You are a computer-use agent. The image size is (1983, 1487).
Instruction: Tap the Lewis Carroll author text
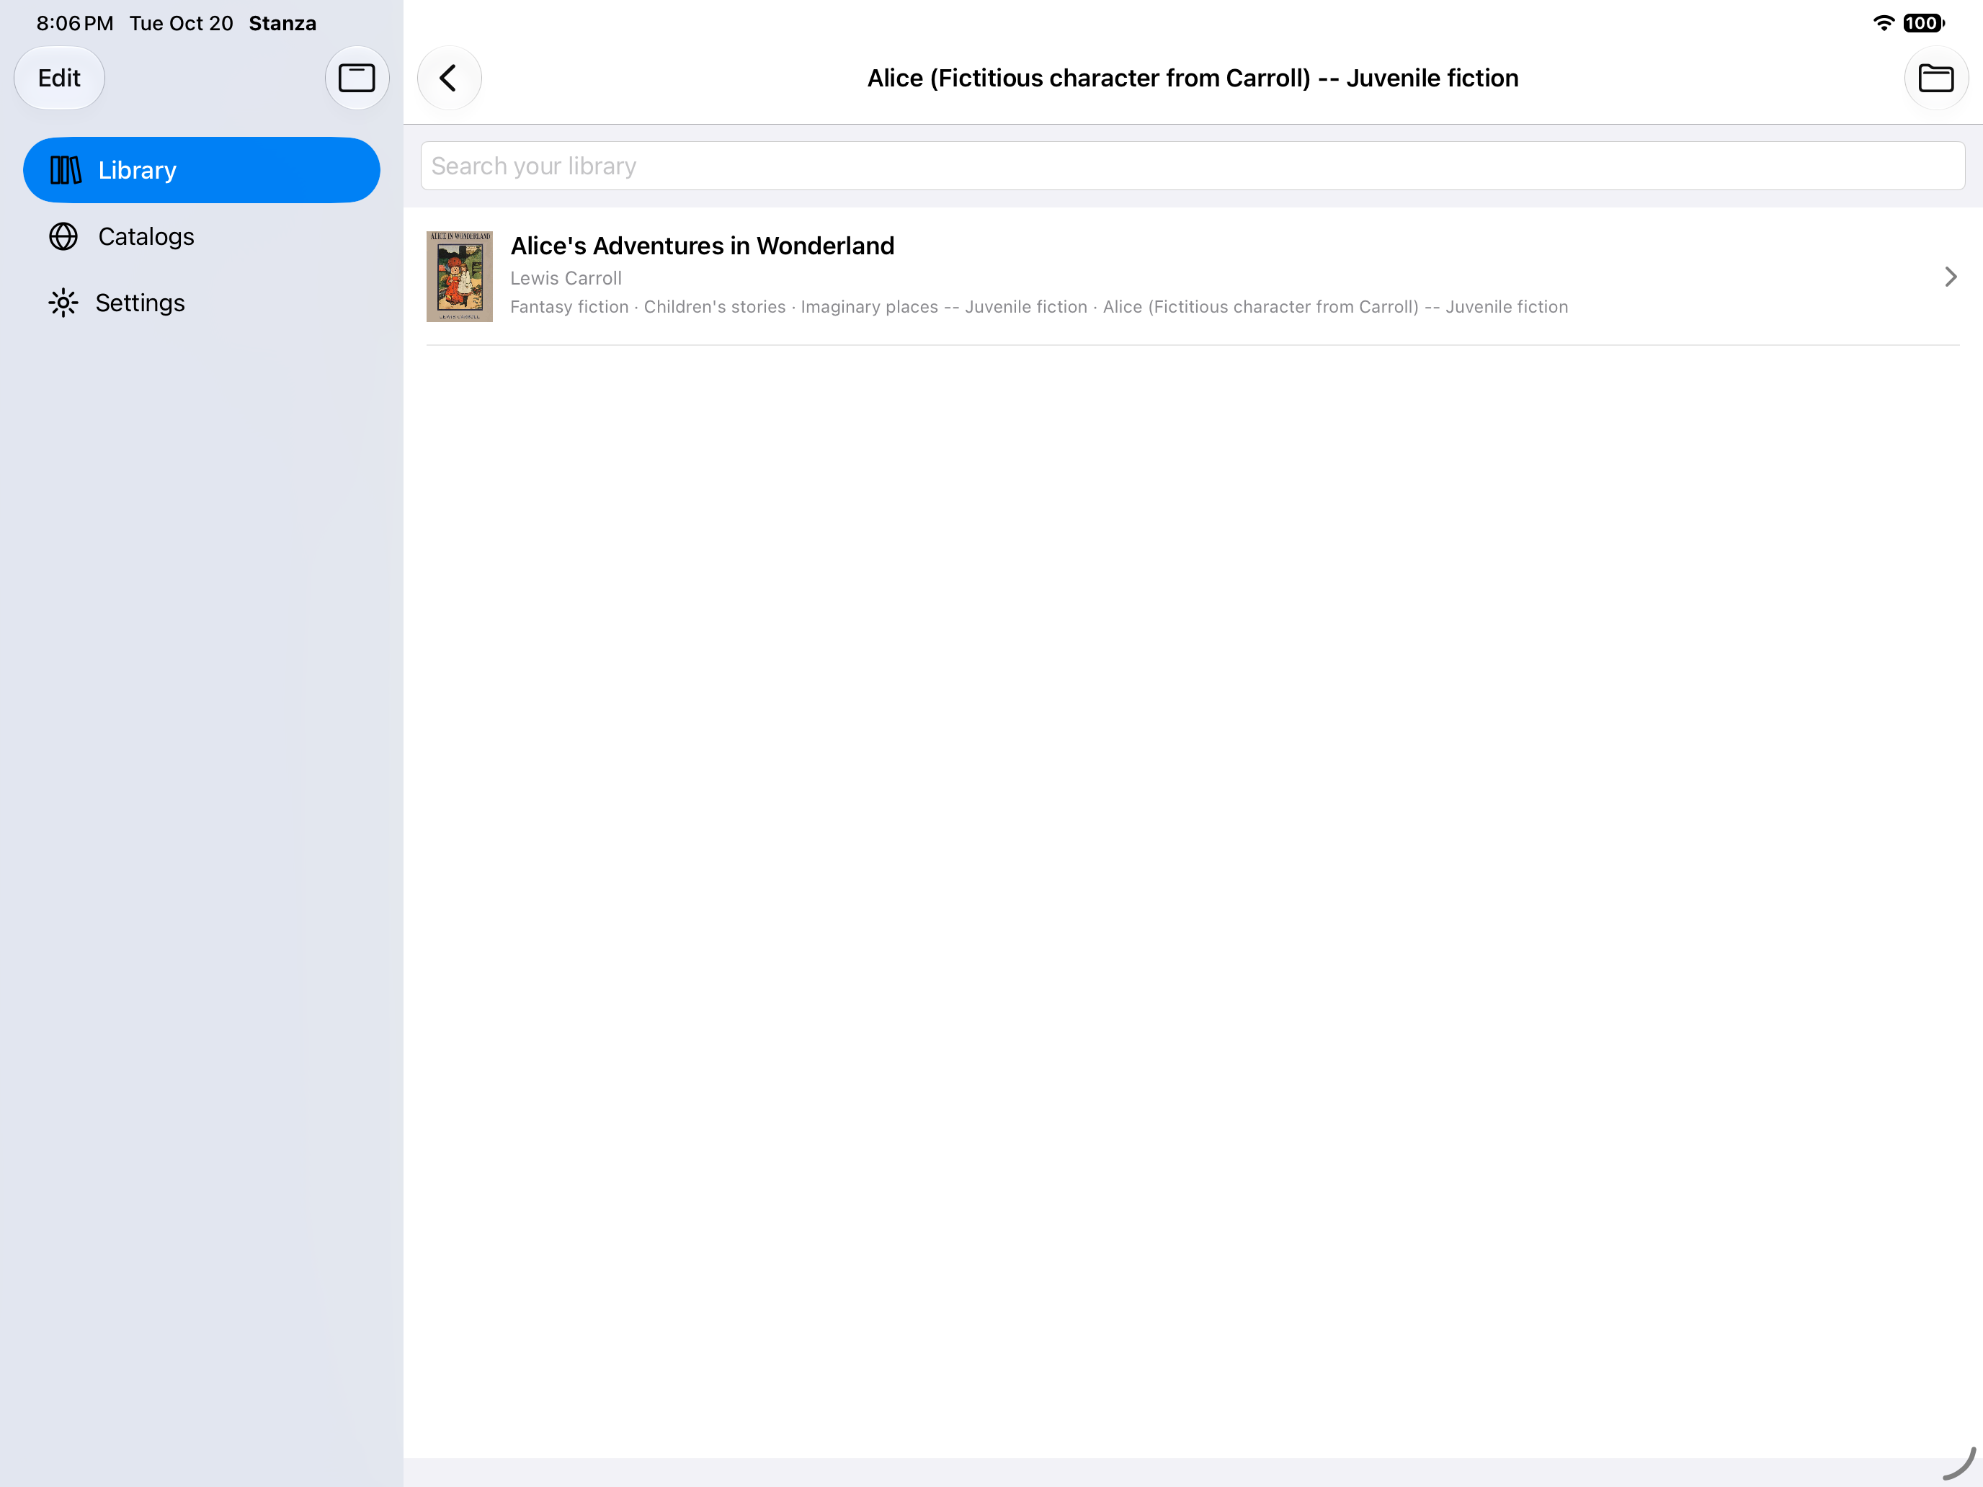click(x=566, y=279)
